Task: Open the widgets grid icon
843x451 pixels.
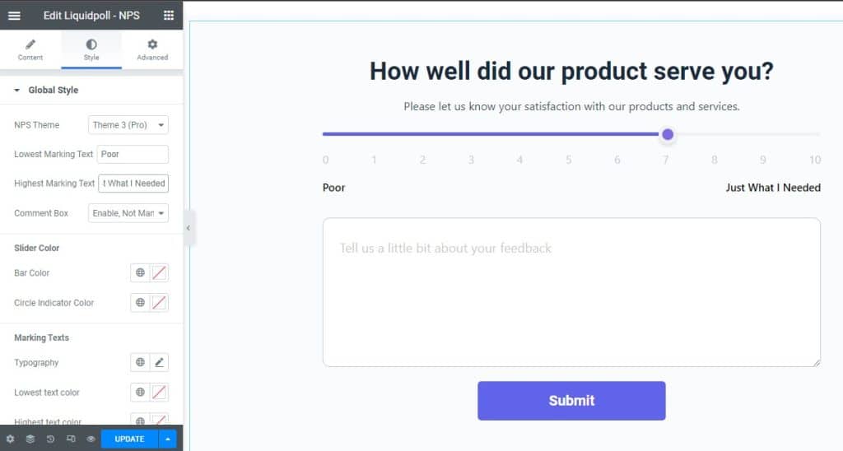Action: 168,16
